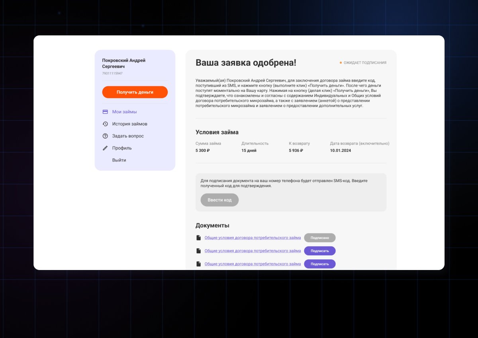The image size is (478, 338).
Task: Open the Профиль page
Action: coord(121,148)
